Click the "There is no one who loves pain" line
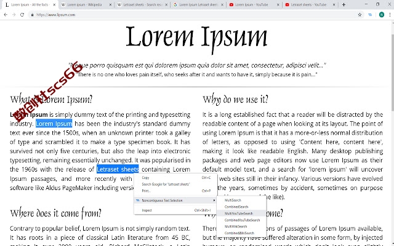 pyautogui.click(x=196, y=74)
